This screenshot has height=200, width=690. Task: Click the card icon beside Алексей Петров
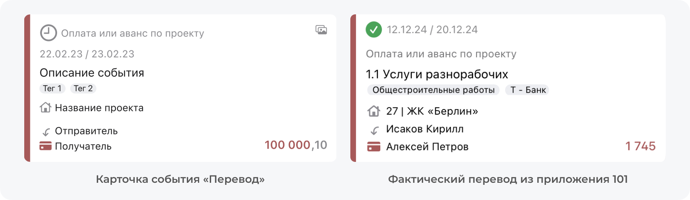(374, 147)
